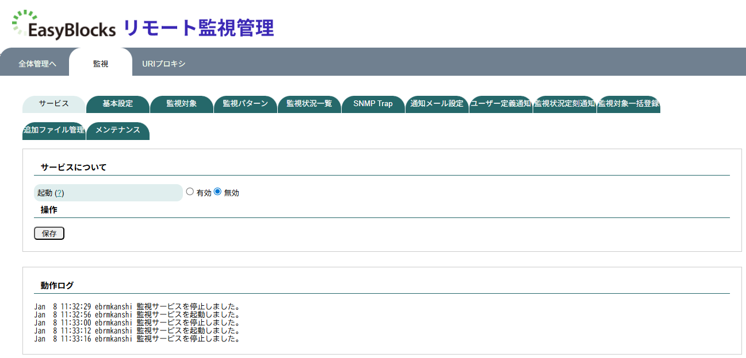Select the 監視 top tab
This screenshot has height=358, width=746.
(x=101, y=64)
